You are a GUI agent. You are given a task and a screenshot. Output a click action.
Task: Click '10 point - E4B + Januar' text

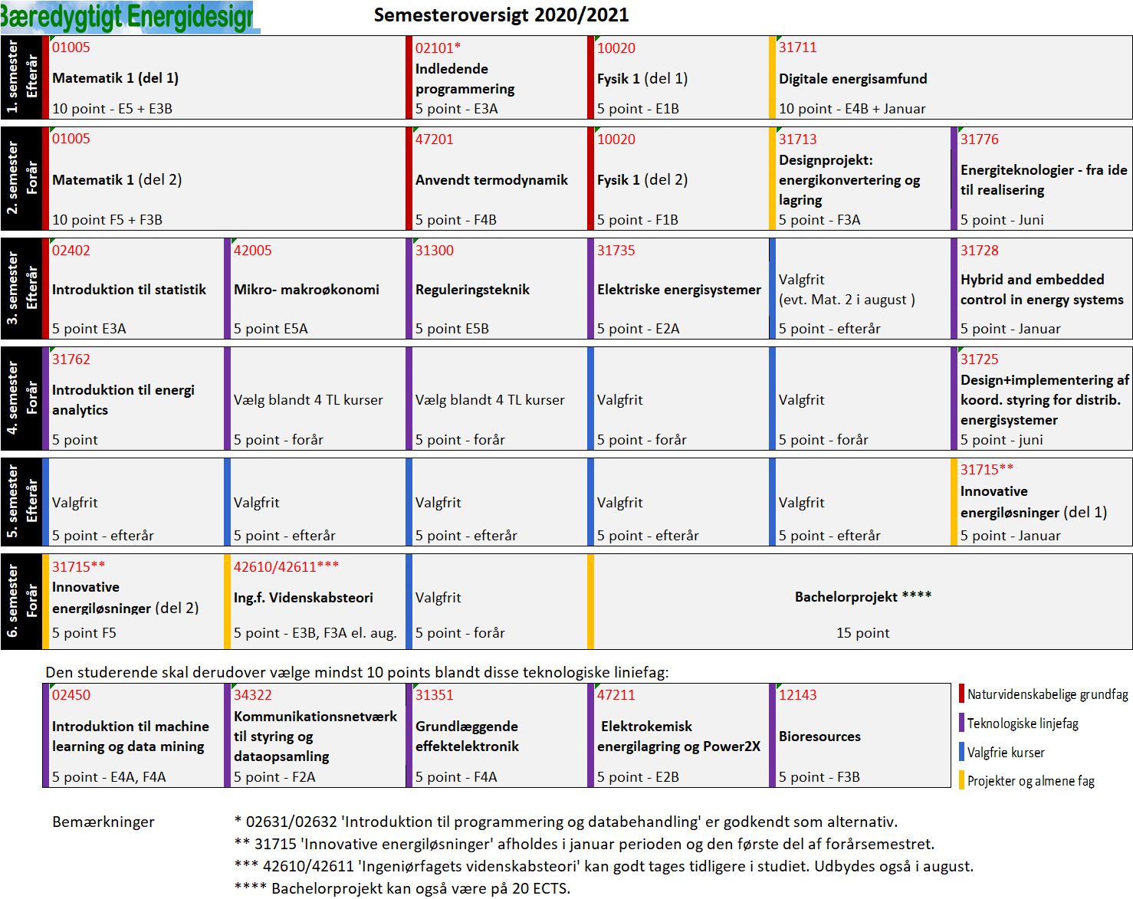point(852,109)
